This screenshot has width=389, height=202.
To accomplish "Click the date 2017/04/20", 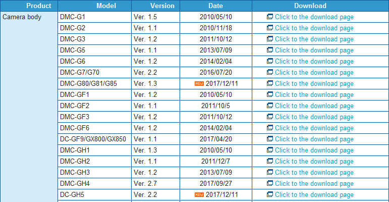I will coord(216,139).
